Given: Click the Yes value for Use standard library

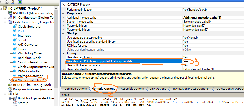Looking at the screenshot, I should (186, 57).
